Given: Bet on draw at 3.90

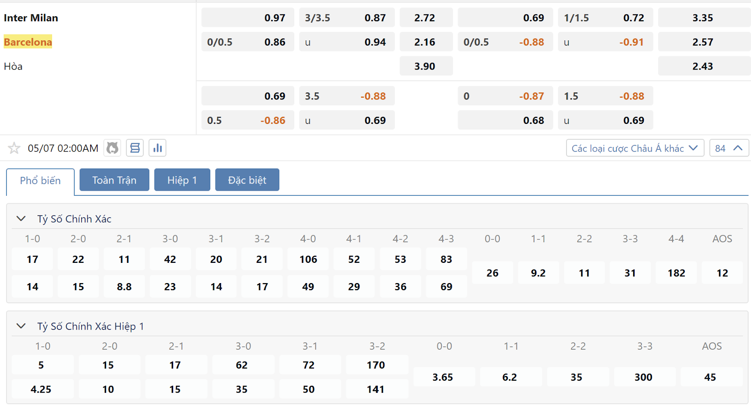Looking at the screenshot, I should coord(426,66).
